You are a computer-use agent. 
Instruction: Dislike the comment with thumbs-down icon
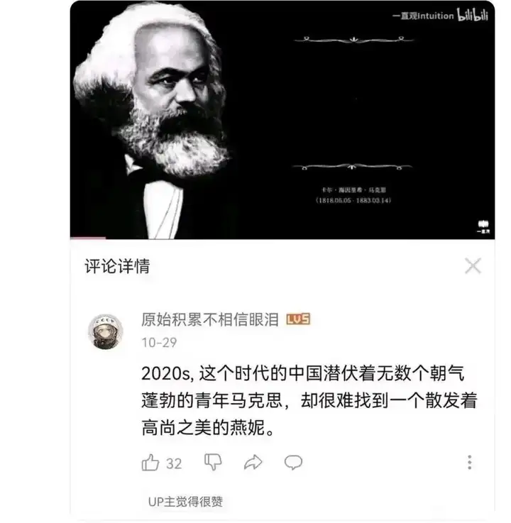click(x=213, y=462)
